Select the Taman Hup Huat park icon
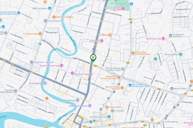 click(x=181, y=54)
